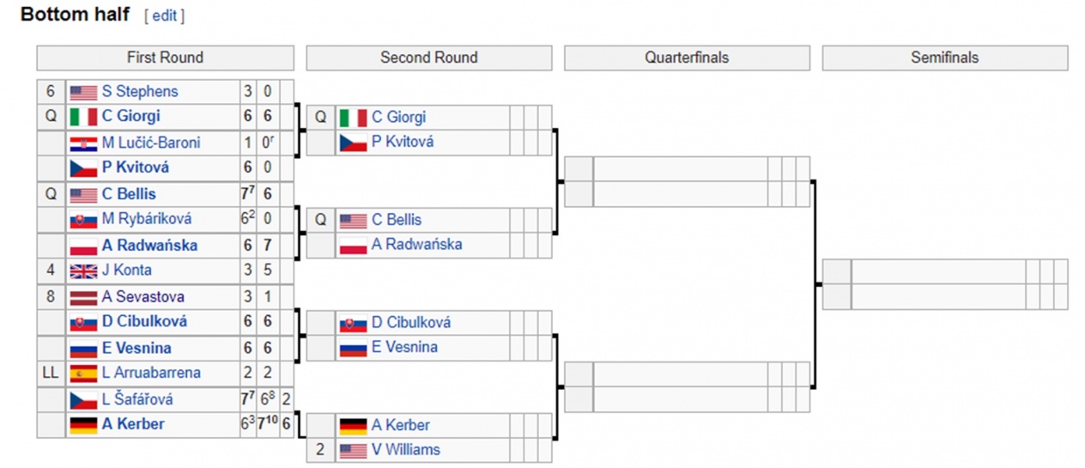The image size is (1085, 468).
Task: Click the Latvian flag beside A Sevastova
Action: click(x=83, y=297)
